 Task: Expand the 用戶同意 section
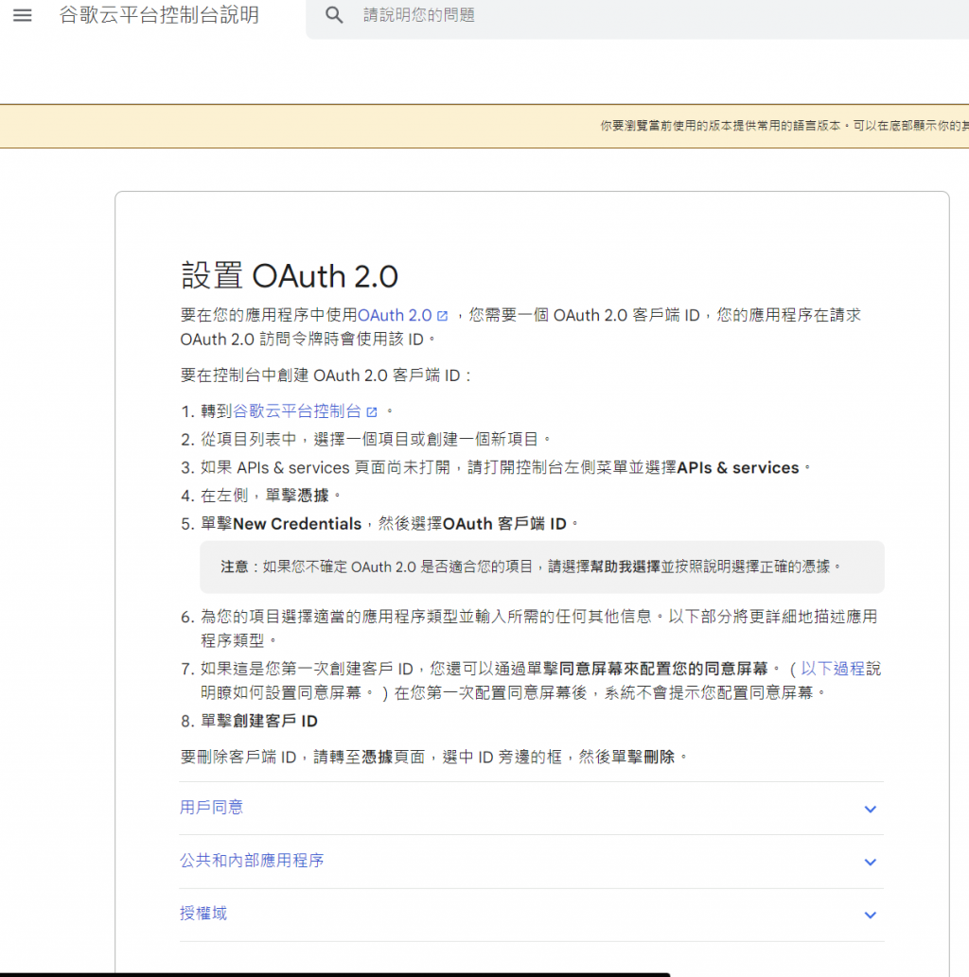pos(531,808)
